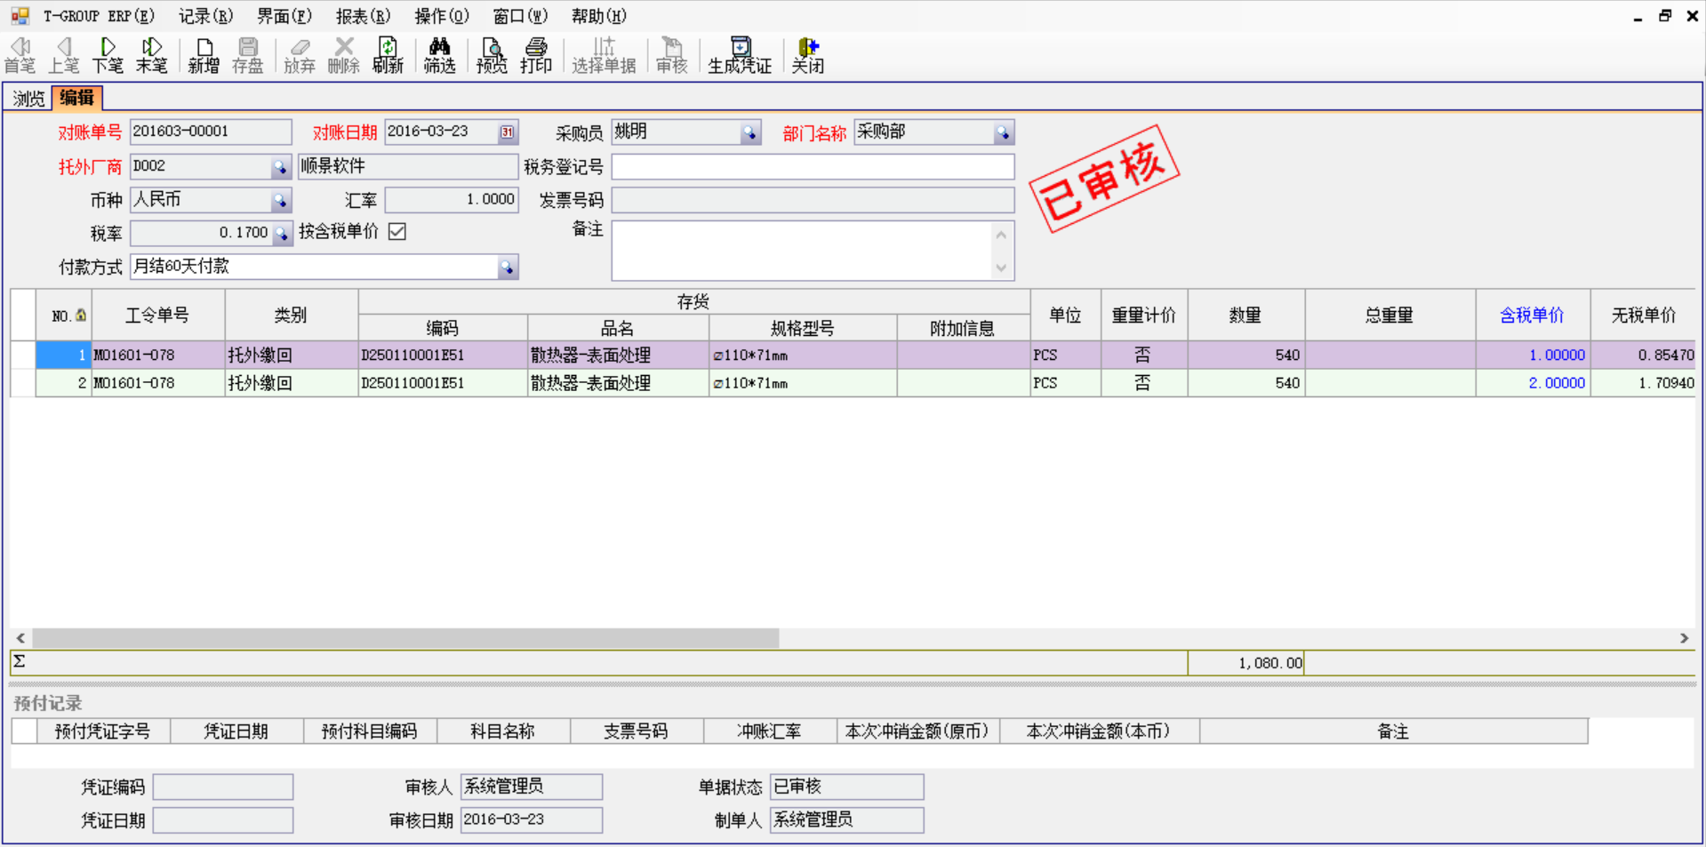Open the 记录(R) menu
The image size is (1706, 847).
click(205, 16)
